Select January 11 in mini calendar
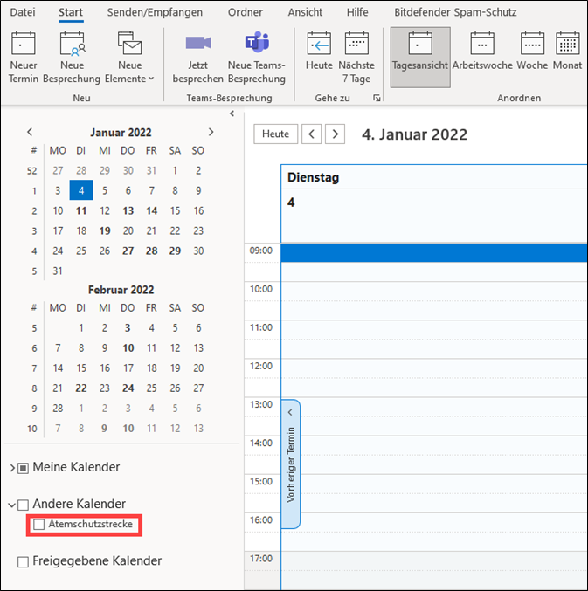Screen dimensions: 588x591 pos(81,210)
